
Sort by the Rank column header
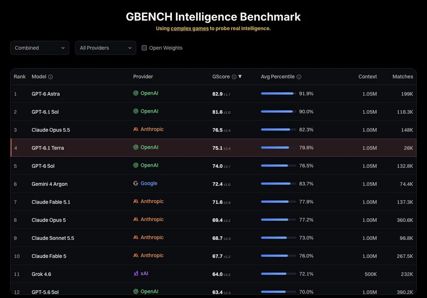pos(20,77)
